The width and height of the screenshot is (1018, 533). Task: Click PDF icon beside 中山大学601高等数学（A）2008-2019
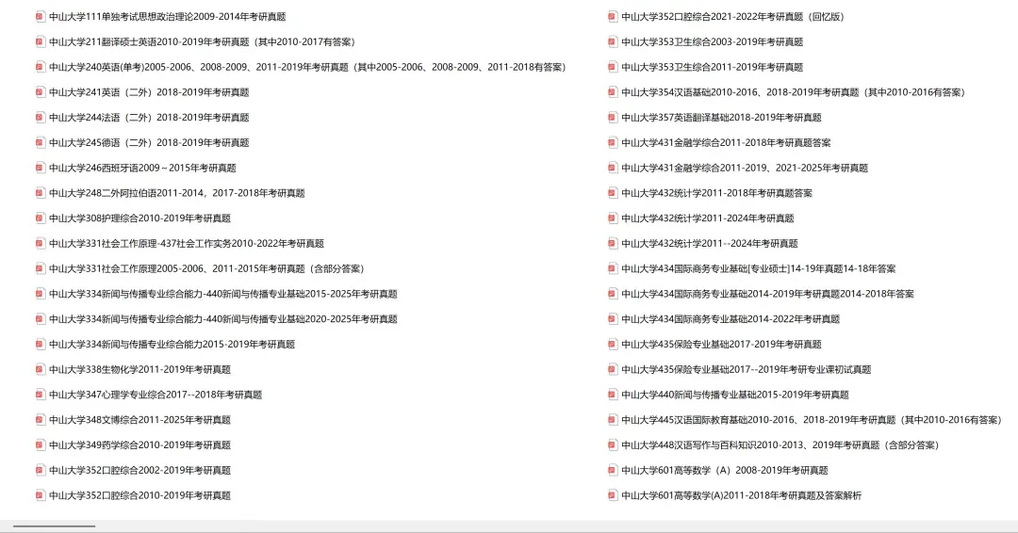click(613, 471)
